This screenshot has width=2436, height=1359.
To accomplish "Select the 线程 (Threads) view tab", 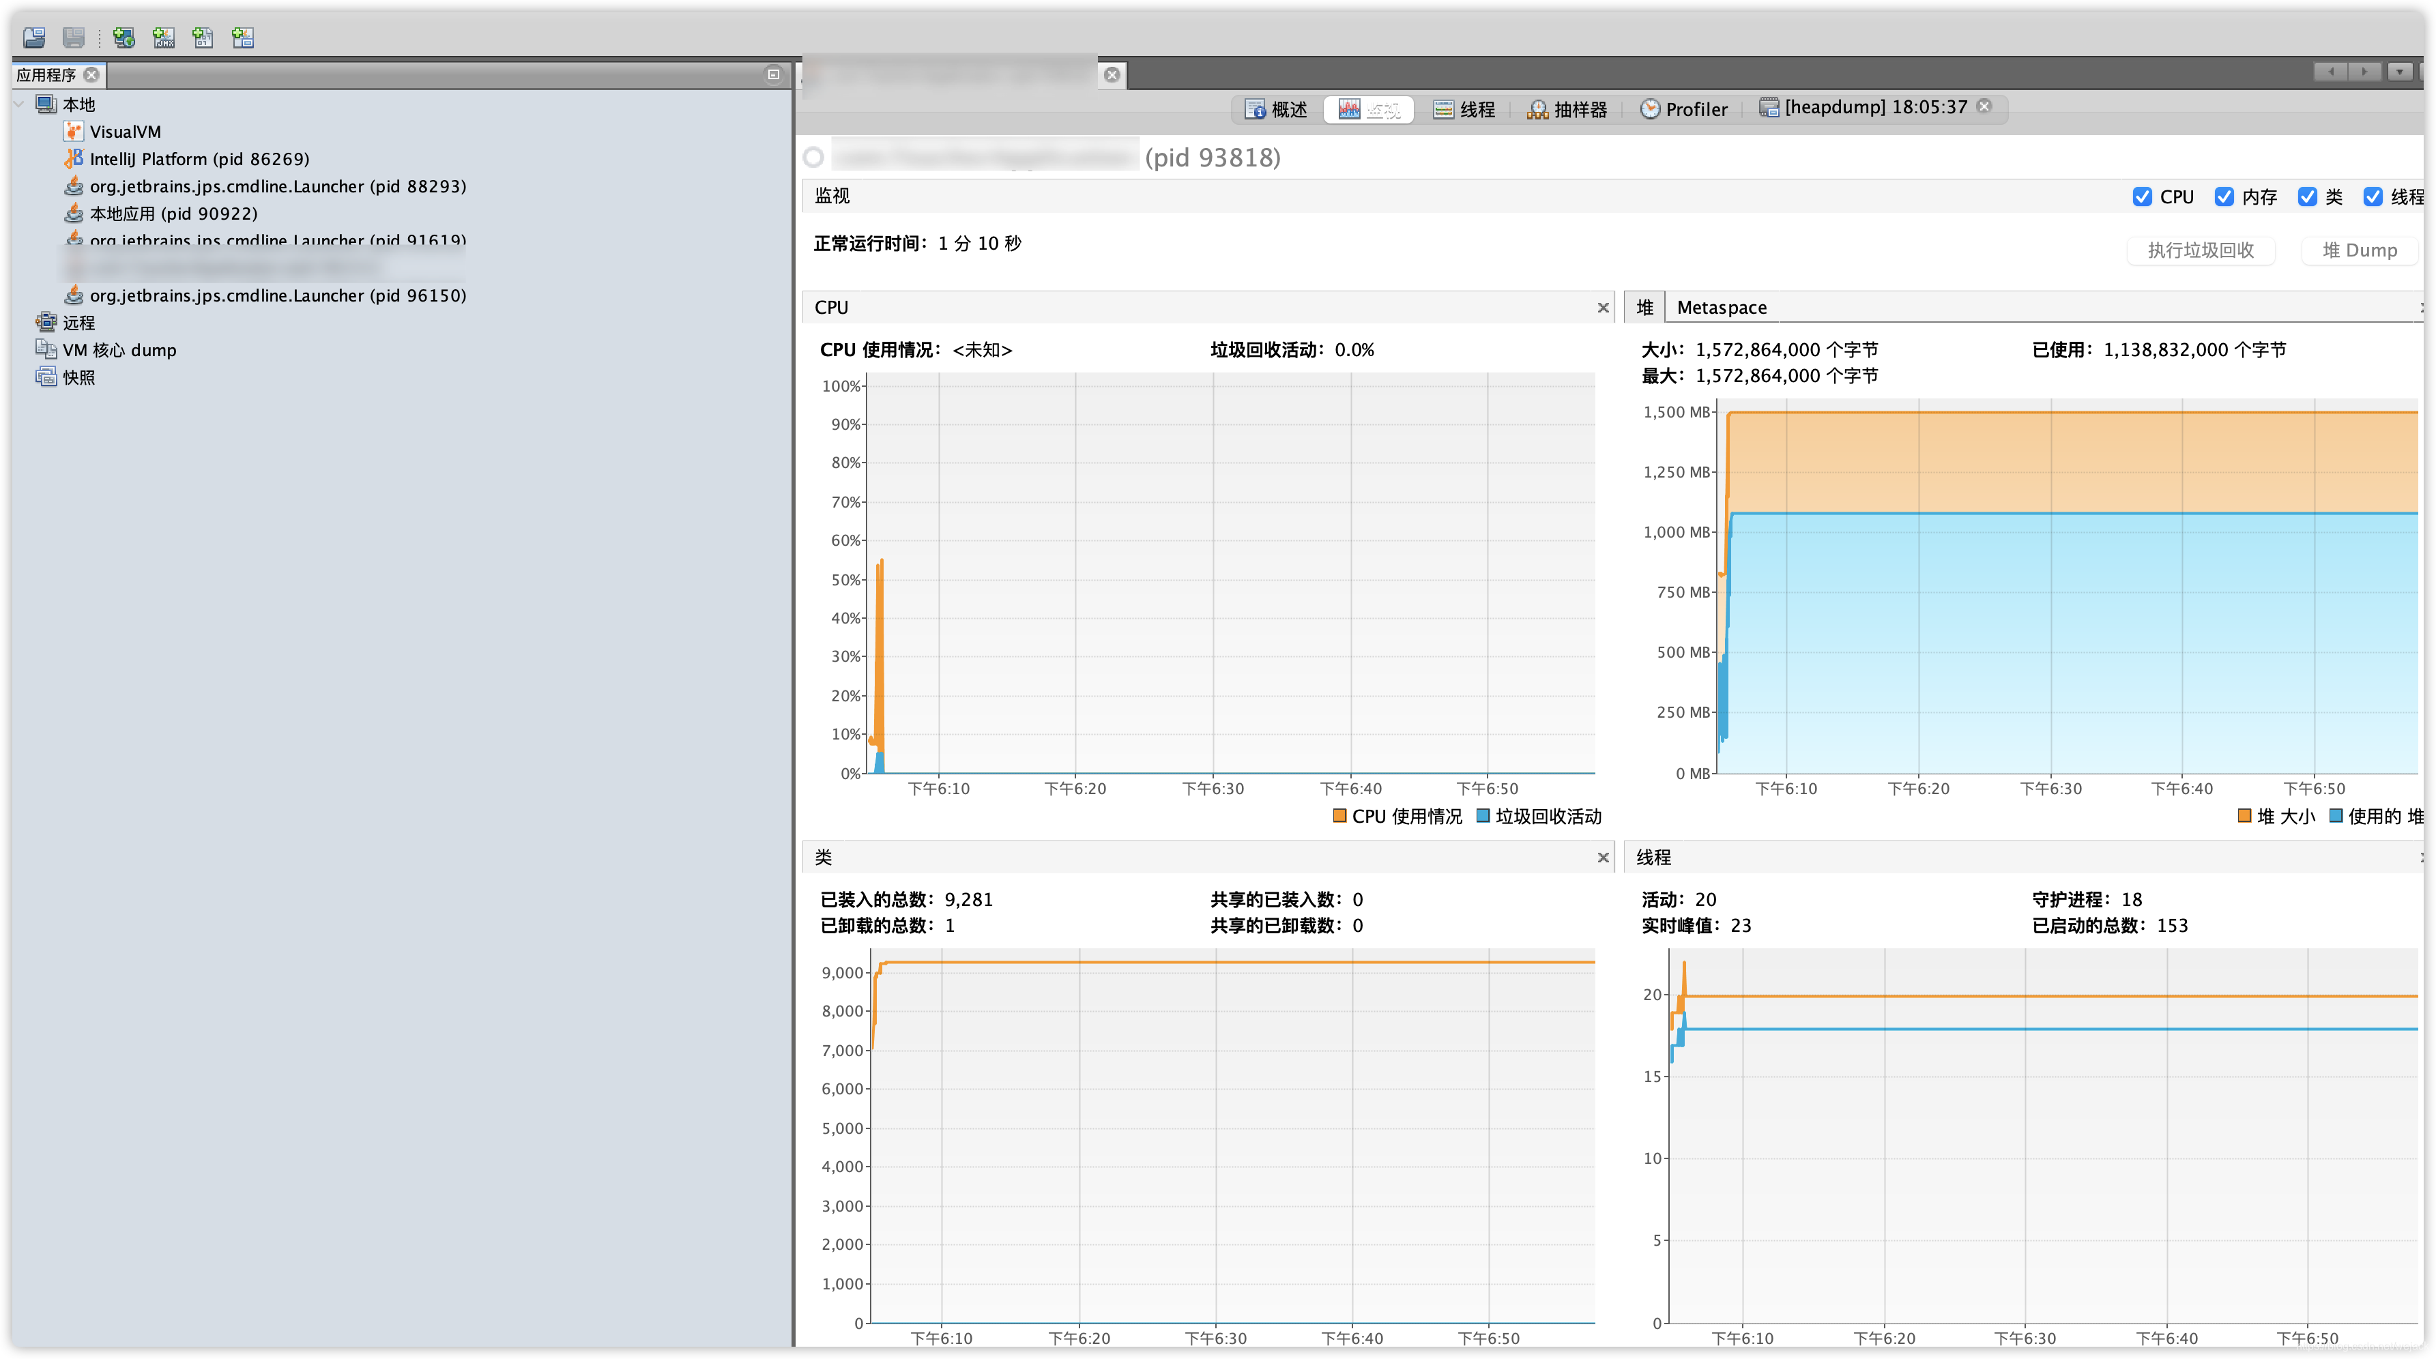I will tap(1469, 107).
